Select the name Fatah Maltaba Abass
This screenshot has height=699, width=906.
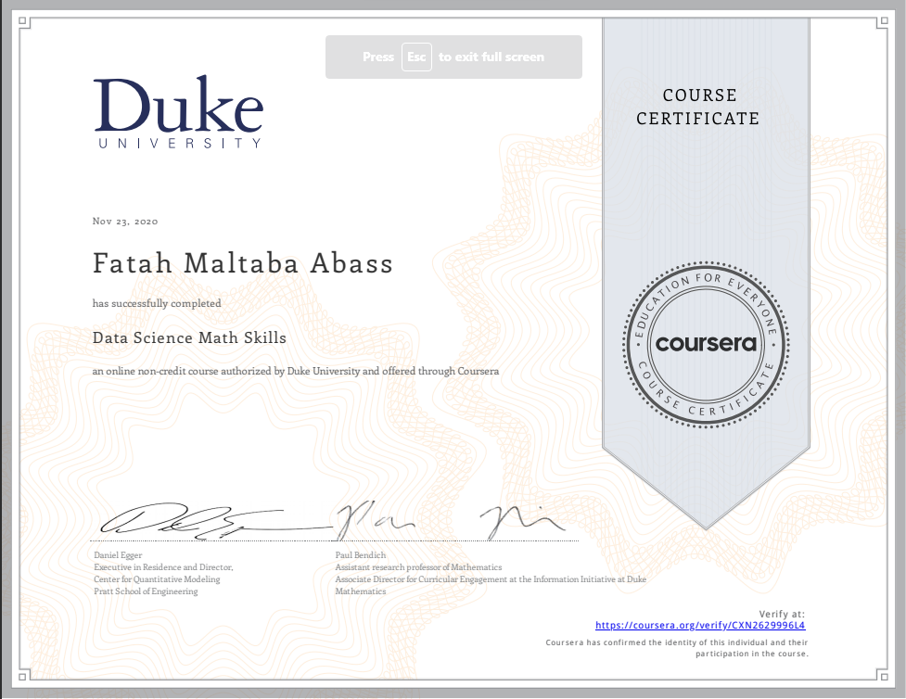(x=243, y=263)
